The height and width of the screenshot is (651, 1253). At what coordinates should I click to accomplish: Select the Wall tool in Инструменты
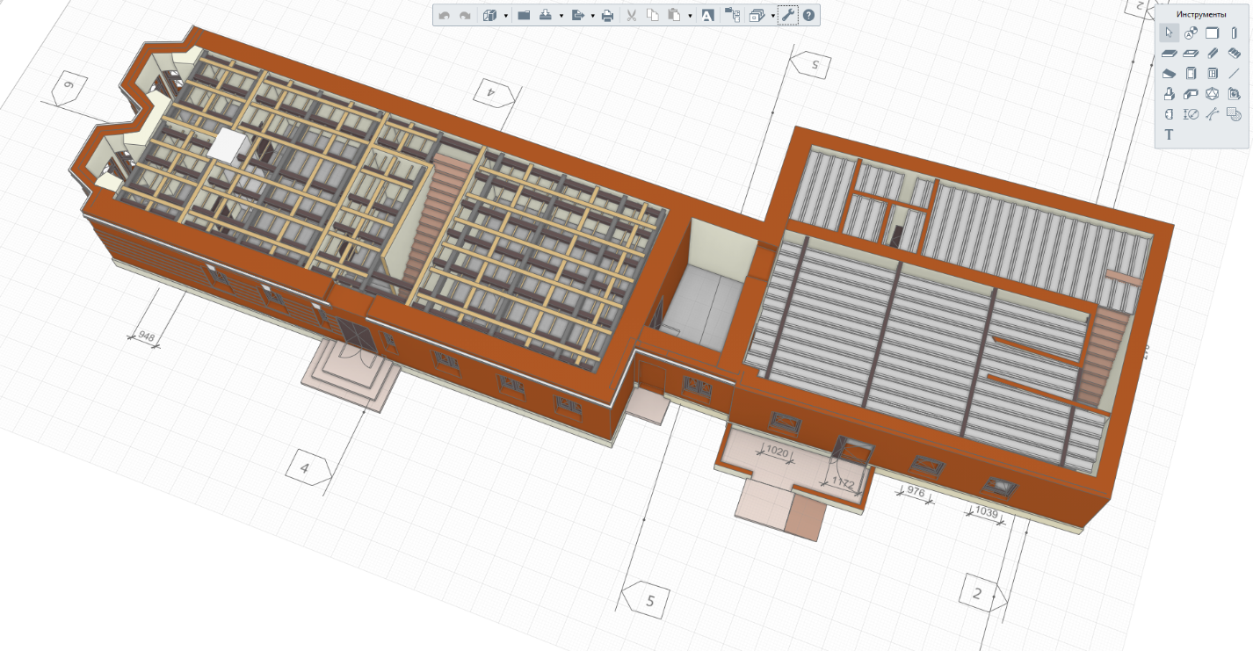tap(1212, 33)
